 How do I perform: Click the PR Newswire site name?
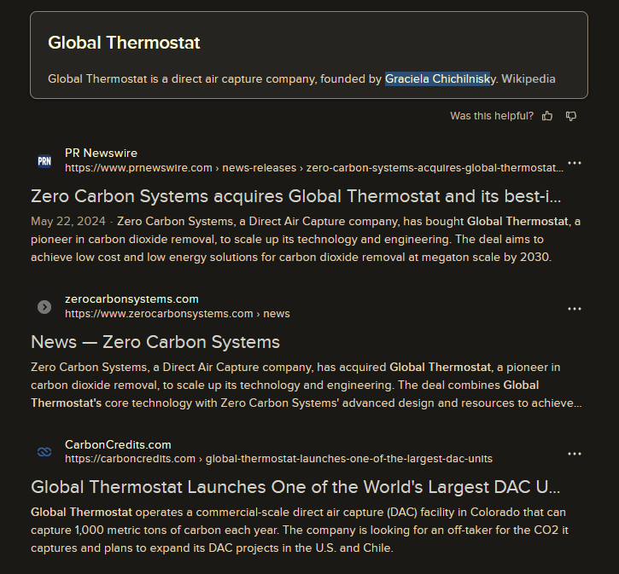coord(101,153)
